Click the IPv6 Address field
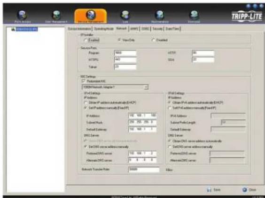Viewport: 265px width, 198px height. coord(228,116)
